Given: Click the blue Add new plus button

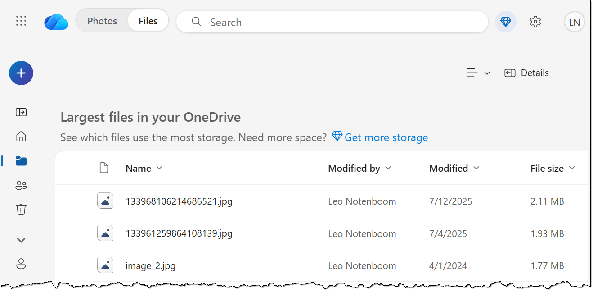Looking at the screenshot, I should pos(21,73).
